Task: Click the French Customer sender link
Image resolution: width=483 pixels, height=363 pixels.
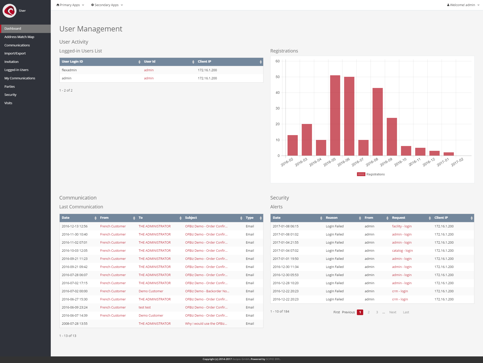Action: point(113,226)
